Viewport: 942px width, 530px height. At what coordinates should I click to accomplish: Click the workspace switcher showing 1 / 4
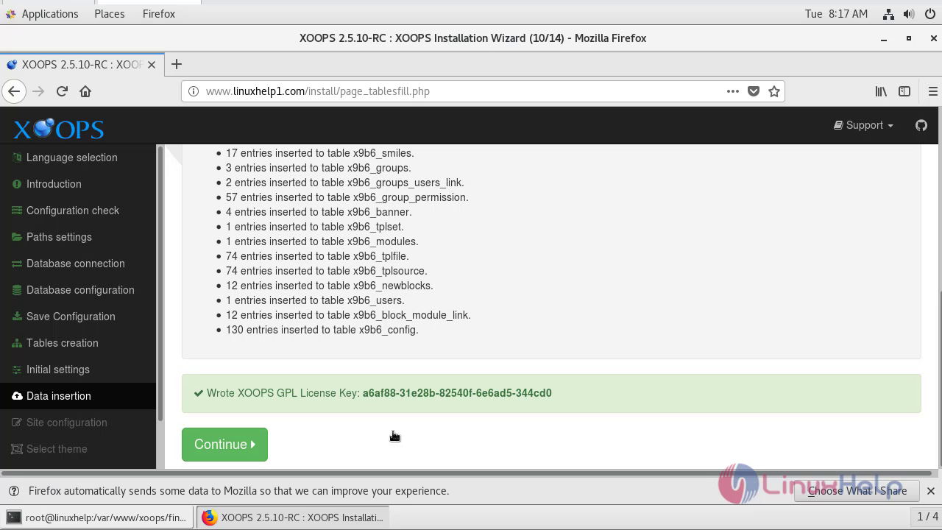pos(927,517)
